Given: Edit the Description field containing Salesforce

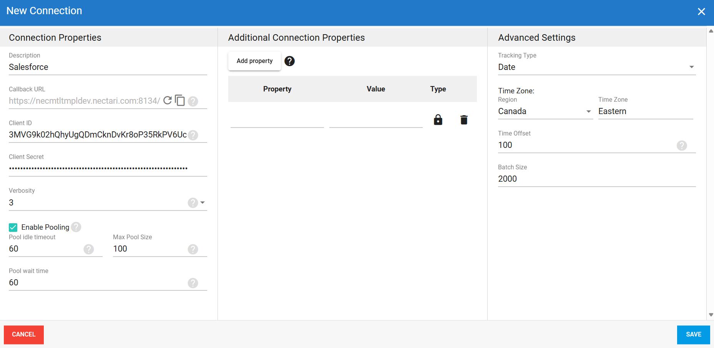Looking at the screenshot, I should [x=108, y=67].
